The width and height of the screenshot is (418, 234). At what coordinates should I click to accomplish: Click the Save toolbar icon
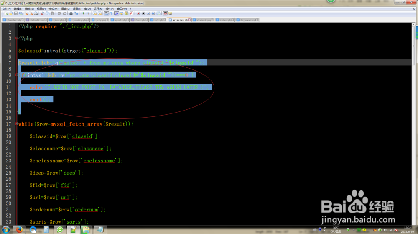[16, 13]
